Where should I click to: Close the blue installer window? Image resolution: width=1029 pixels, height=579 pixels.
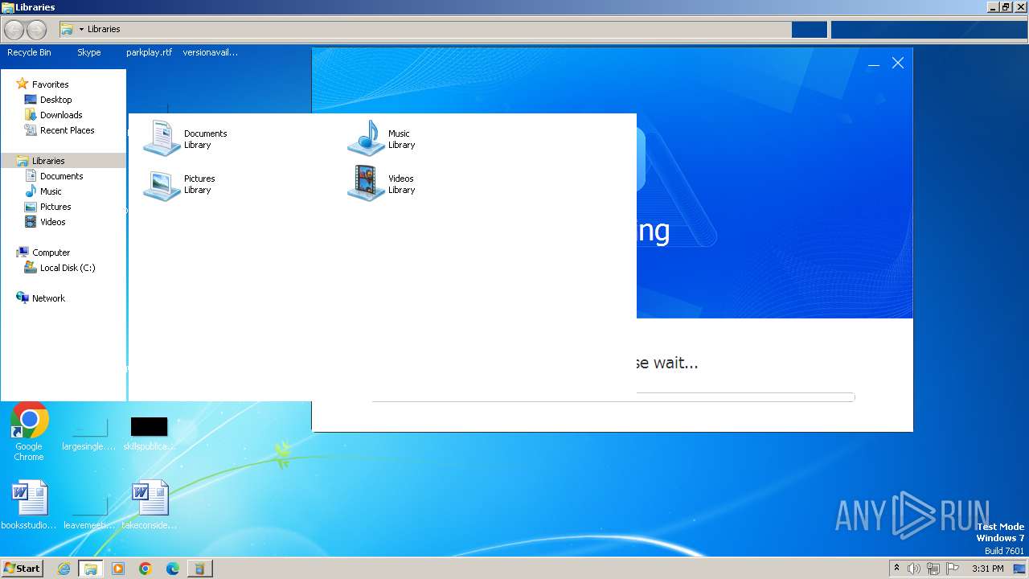[898, 63]
